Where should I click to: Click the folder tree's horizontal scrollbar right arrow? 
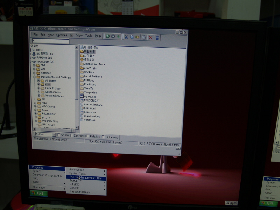point(73,130)
